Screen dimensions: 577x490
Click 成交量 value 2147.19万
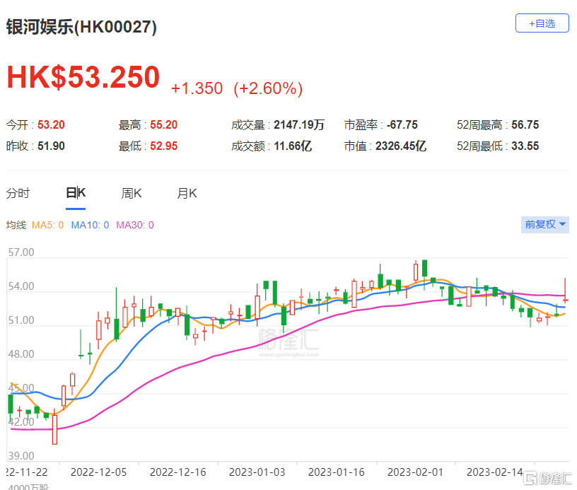pos(299,124)
